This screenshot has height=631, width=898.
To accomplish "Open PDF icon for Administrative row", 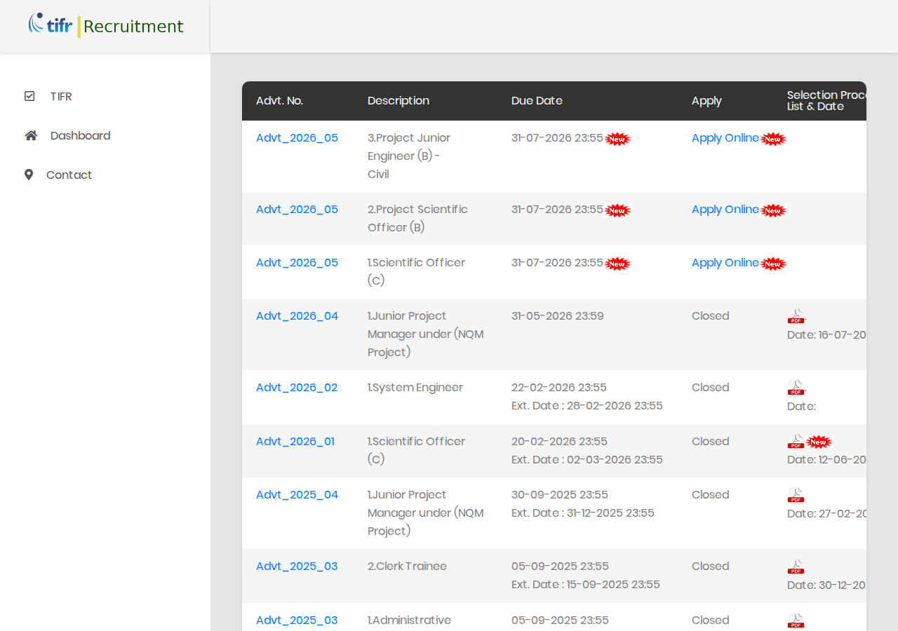I will [x=796, y=620].
